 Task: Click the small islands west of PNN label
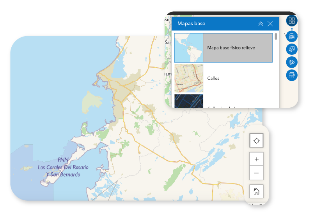(x=27, y=168)
